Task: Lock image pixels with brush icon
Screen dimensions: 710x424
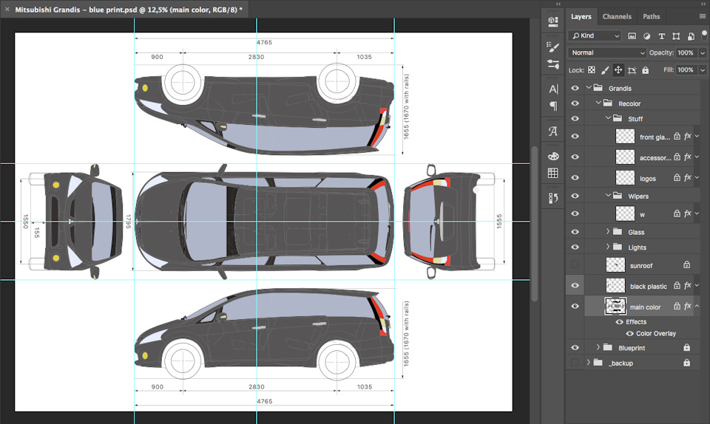Action: 605,70
